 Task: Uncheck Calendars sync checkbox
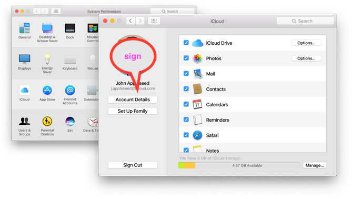(x=186, y=104)
